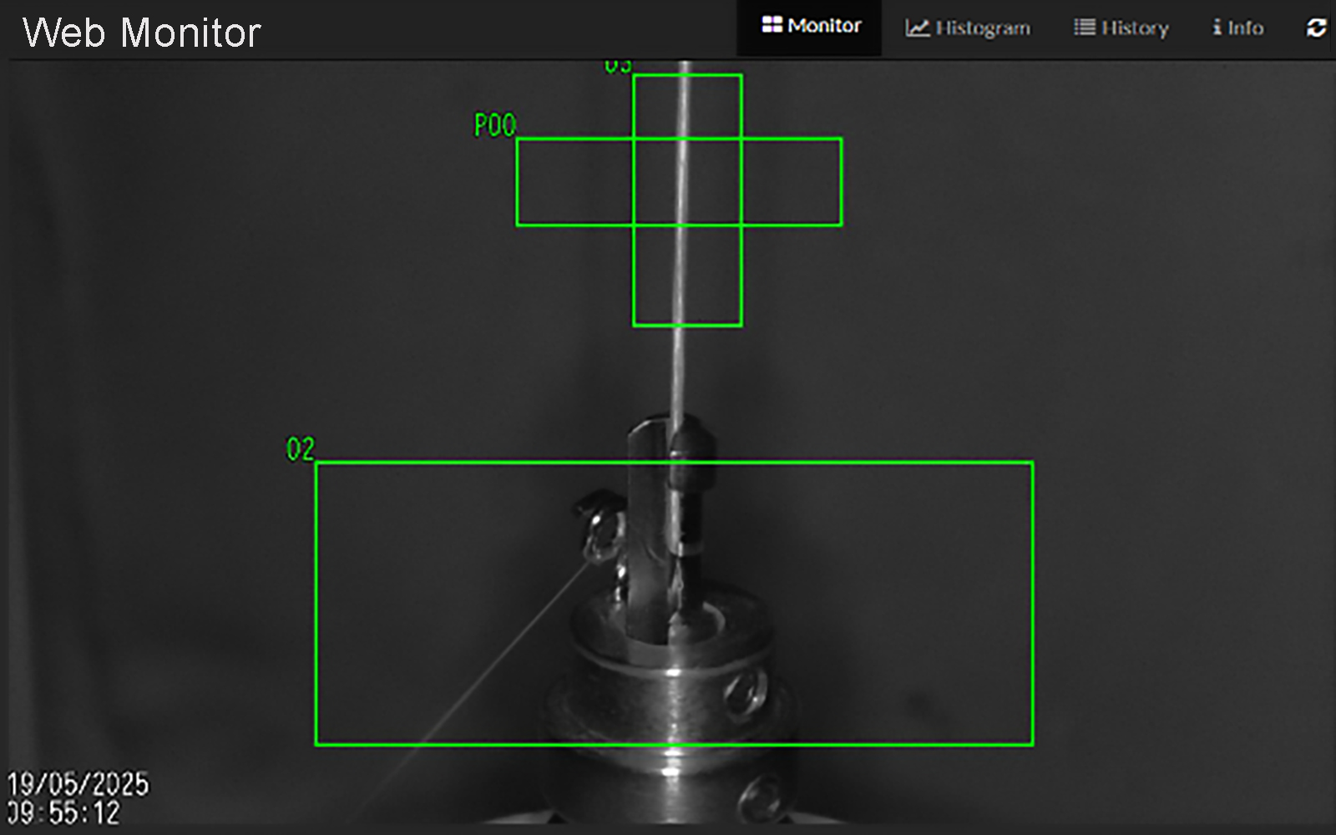Click the Web Monitor title

142,33
